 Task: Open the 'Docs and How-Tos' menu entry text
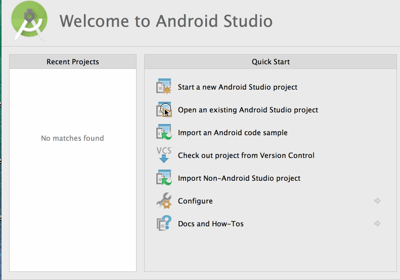pos(210,224)
